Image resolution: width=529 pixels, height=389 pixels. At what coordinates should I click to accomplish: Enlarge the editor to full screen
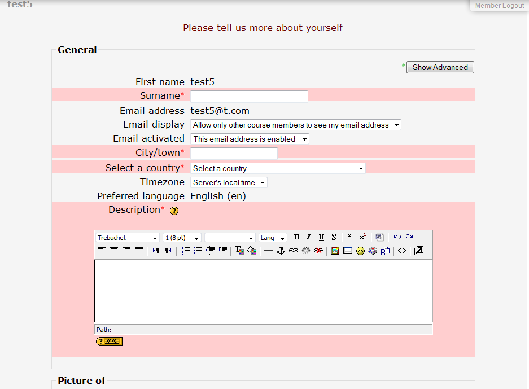418,251
